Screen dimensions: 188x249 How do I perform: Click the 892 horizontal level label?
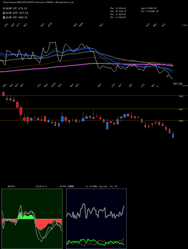[x=181, y=121]
